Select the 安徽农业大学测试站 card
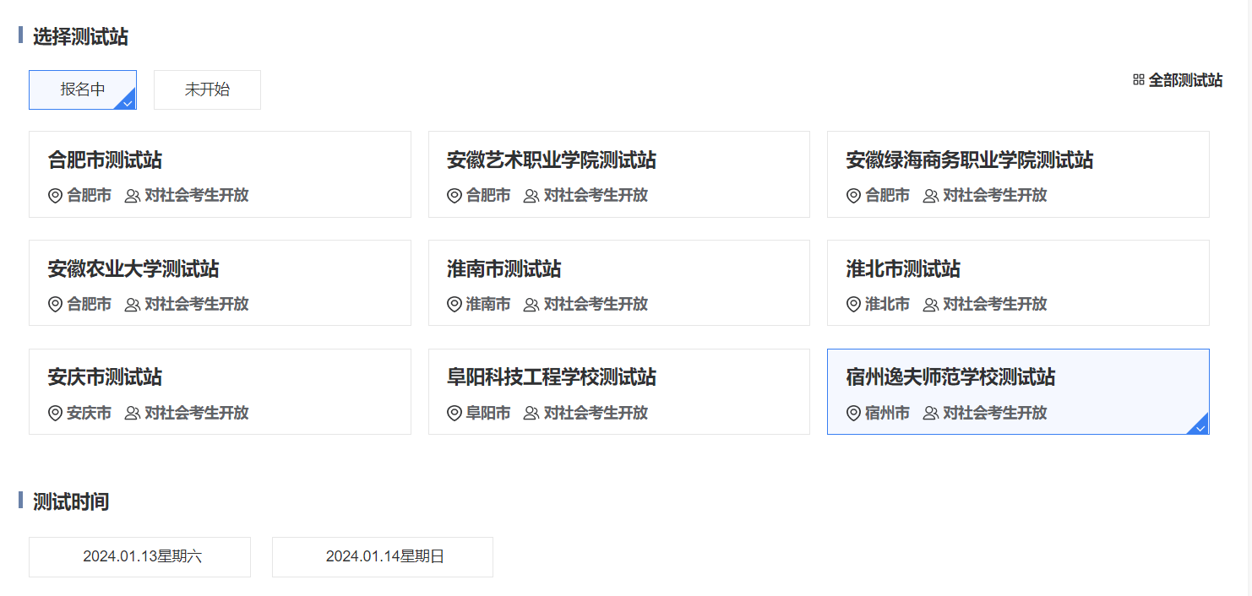The width and height of the screenshot is (1252, 596). click(220, 283)
